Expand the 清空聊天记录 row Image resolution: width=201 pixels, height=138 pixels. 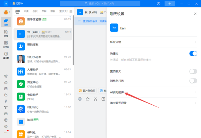tap(153, 103)
